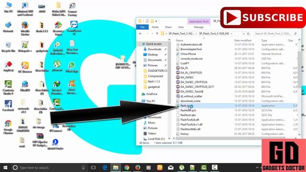
Task: Open the File tab in Explorer
Action: pyautogui.click(x=142, y=27)
